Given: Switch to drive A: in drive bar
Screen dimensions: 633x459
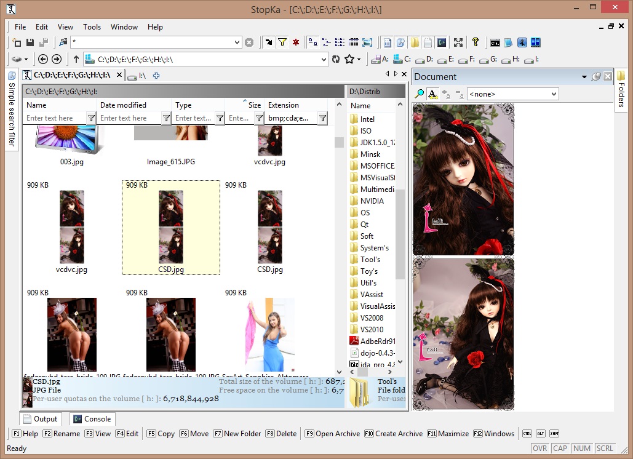Looking at the screenshot, I should [380, 59].
